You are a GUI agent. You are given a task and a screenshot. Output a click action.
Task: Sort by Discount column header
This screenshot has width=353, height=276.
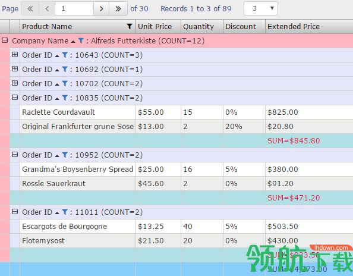pyautogui.click(x=241, y=26)
